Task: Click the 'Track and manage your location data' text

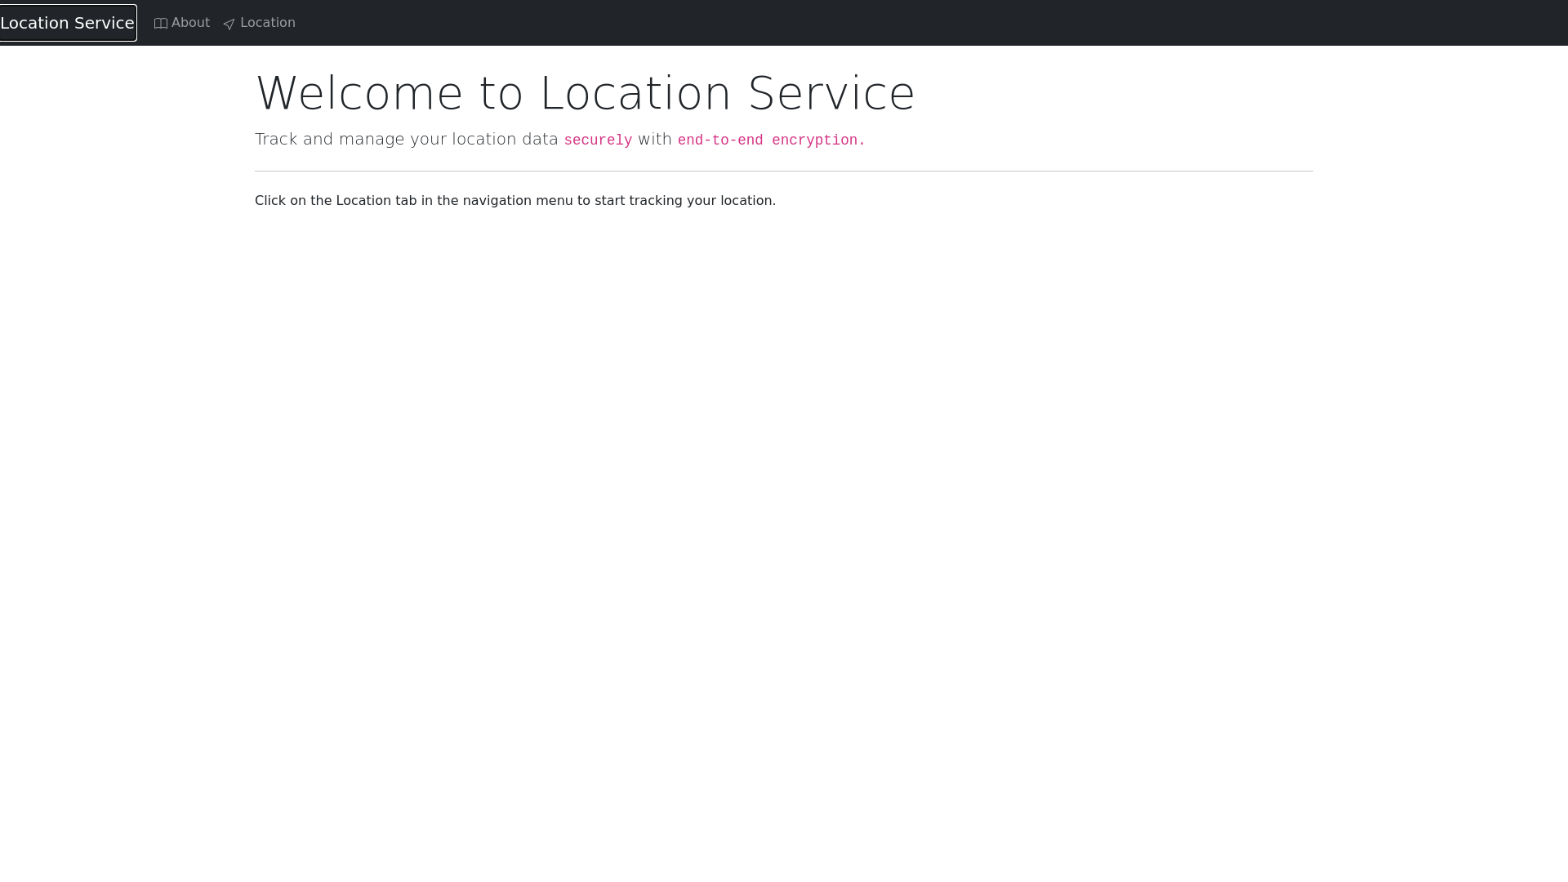Action: (x=407, y=140)
